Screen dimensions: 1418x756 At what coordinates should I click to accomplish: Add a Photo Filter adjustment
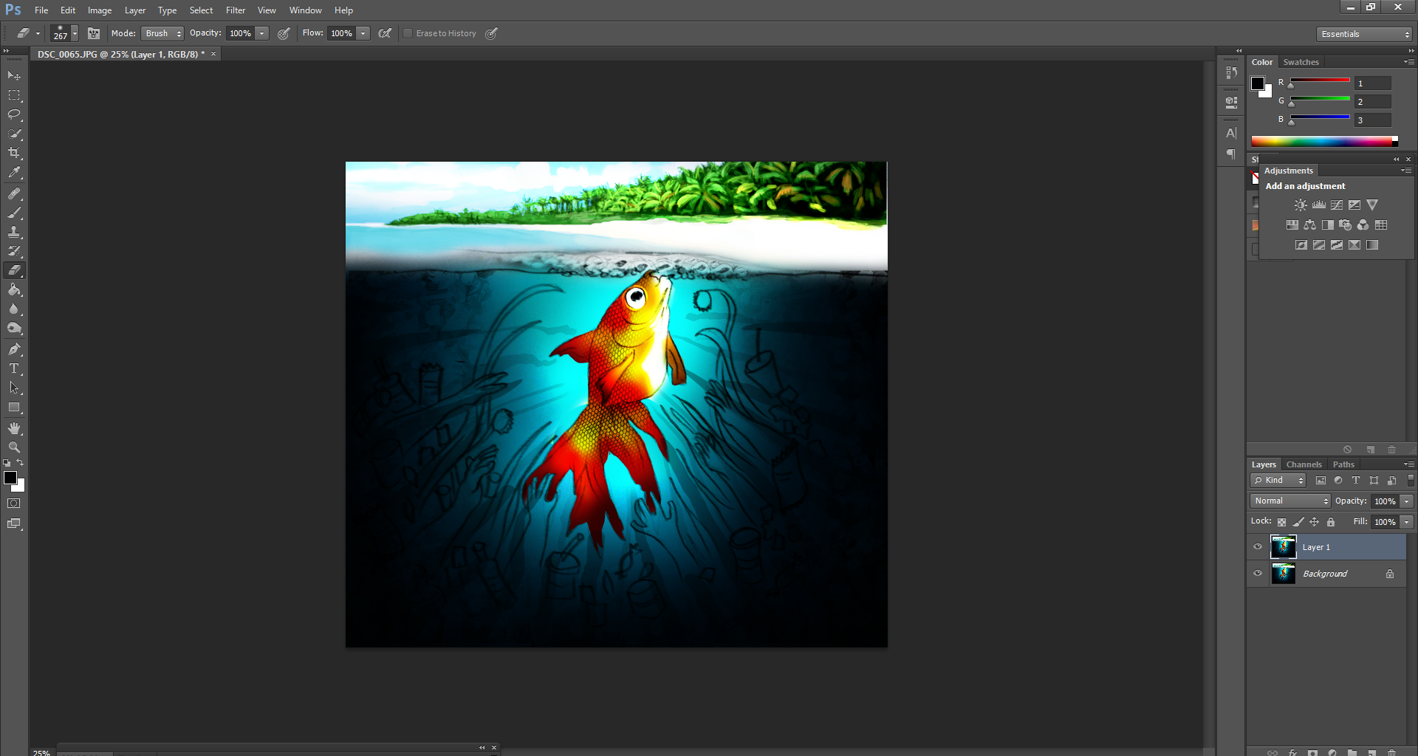(x=1345, y=225)
